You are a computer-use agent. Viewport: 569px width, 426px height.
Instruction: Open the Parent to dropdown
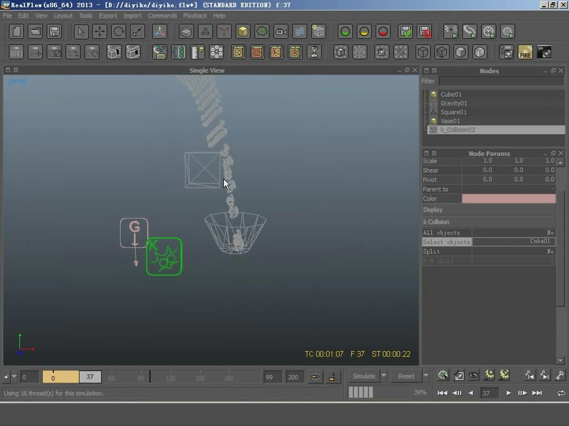tap(508, 189)
